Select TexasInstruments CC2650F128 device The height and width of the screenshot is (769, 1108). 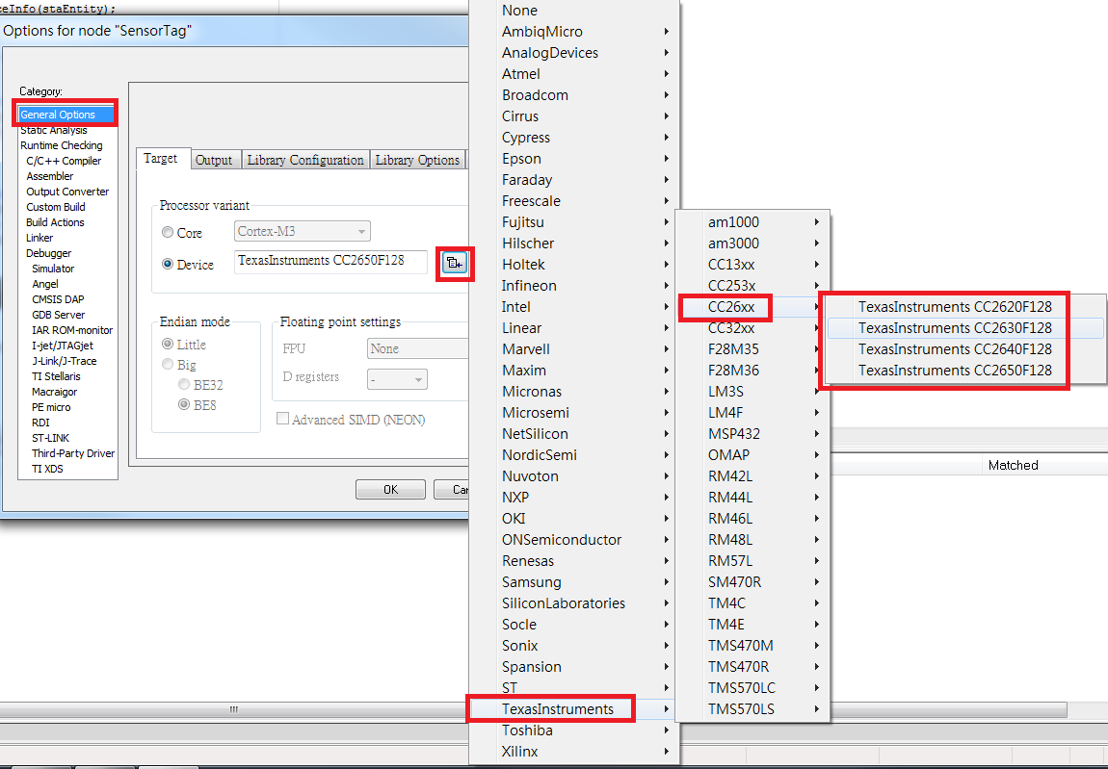(965, 371)
